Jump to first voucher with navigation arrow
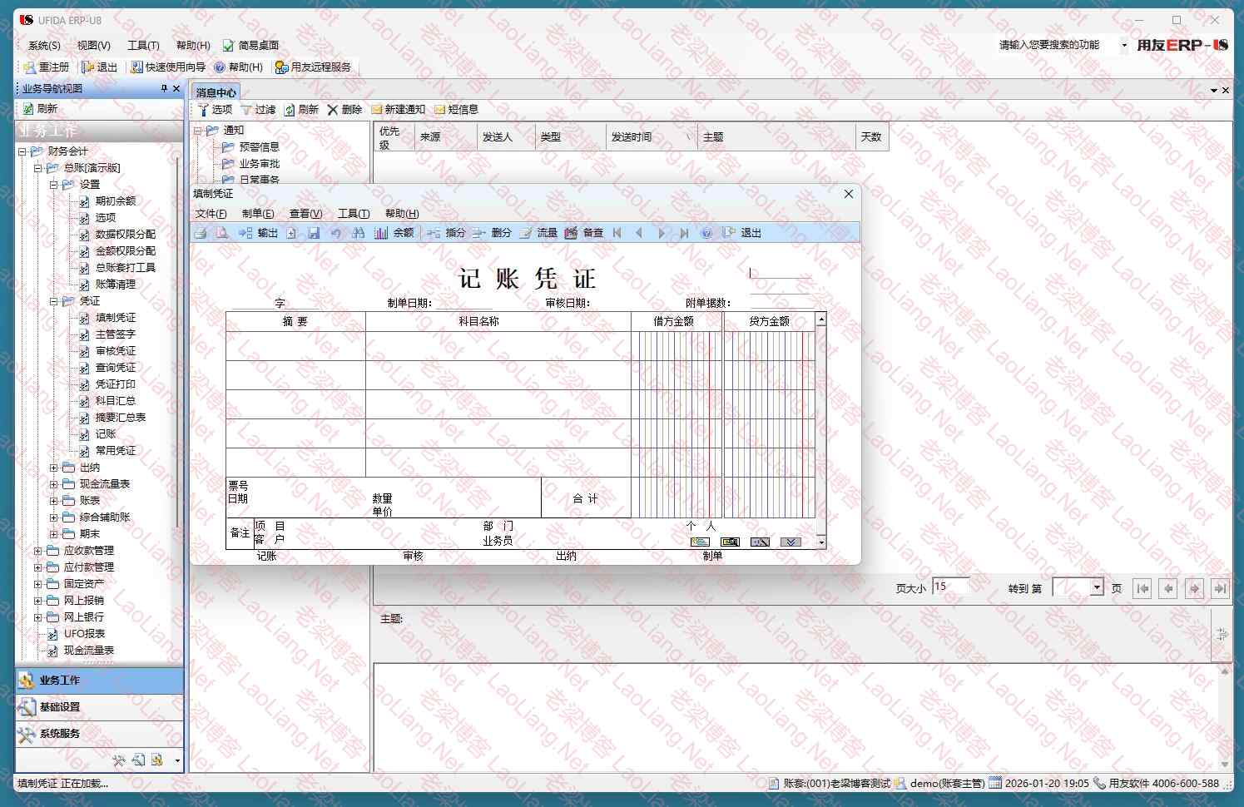The height and width of the screenshot is (807, 1244). (617, 233)
